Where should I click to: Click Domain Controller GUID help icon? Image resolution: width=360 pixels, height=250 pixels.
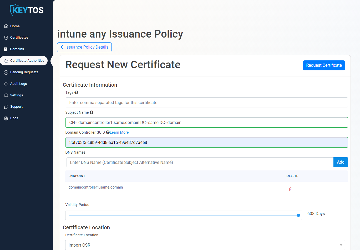(108, 132)
